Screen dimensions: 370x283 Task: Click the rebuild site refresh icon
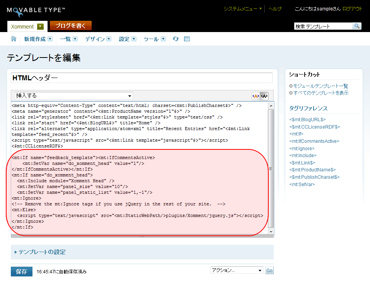coord(176,39)
